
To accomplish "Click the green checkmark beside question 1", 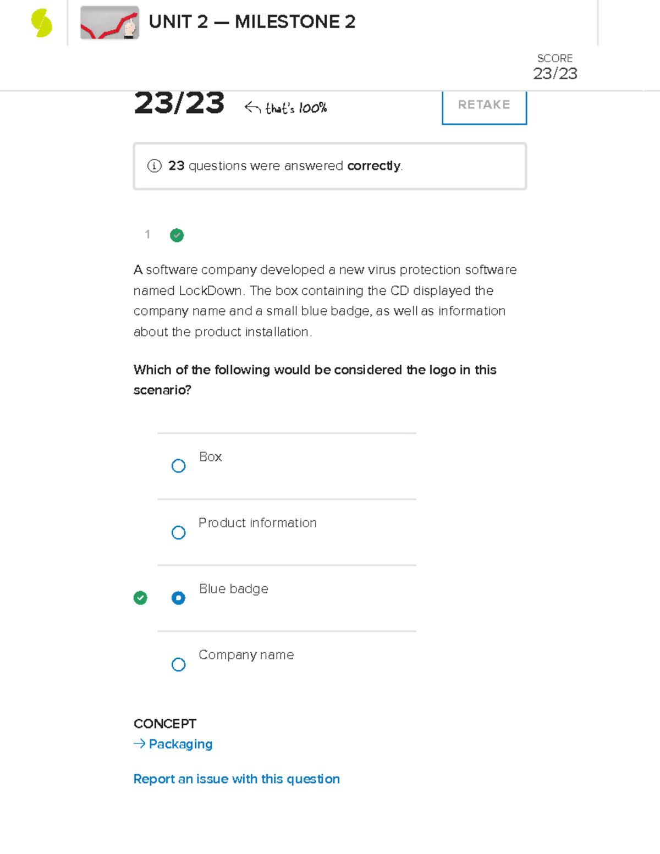I will pos(177,235).
